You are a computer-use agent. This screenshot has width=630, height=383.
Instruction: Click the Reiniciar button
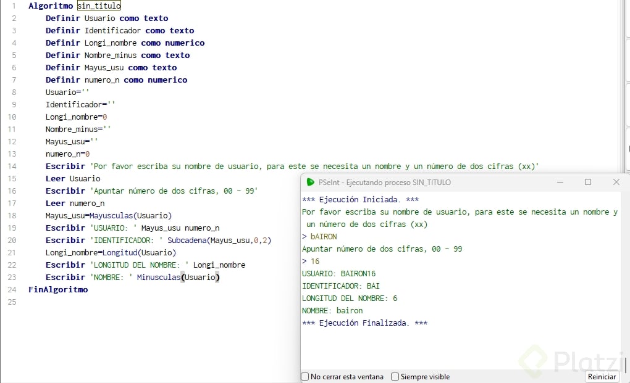tap(602, 377)
